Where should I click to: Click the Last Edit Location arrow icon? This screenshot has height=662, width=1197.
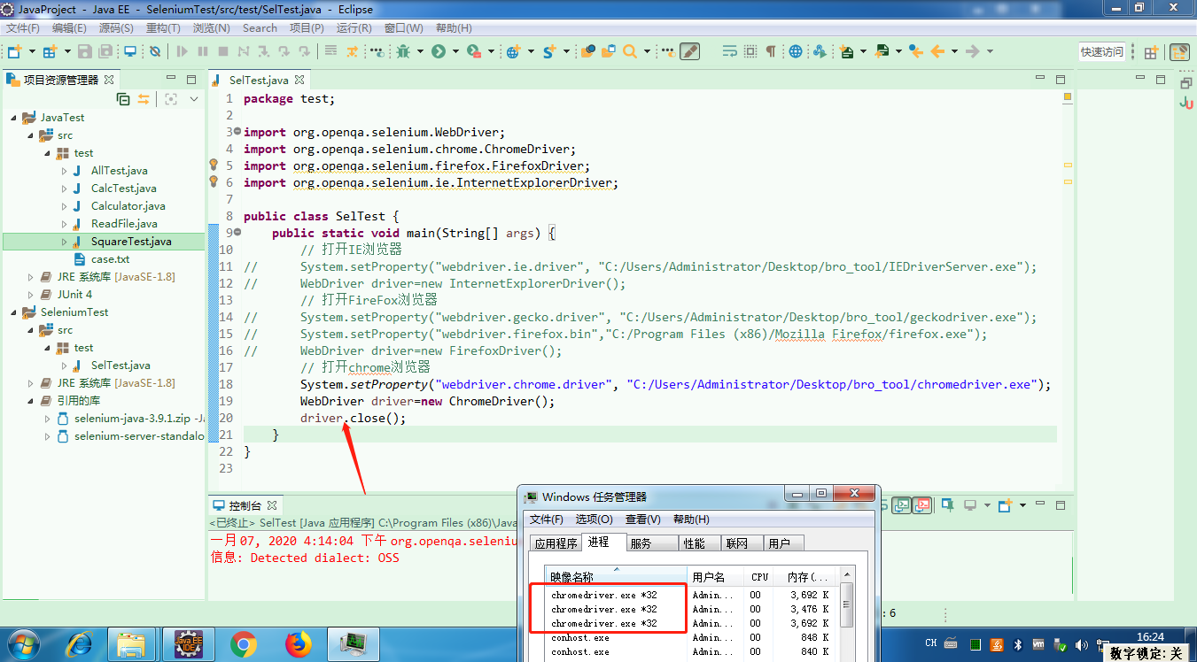click(x=915, y=51)
